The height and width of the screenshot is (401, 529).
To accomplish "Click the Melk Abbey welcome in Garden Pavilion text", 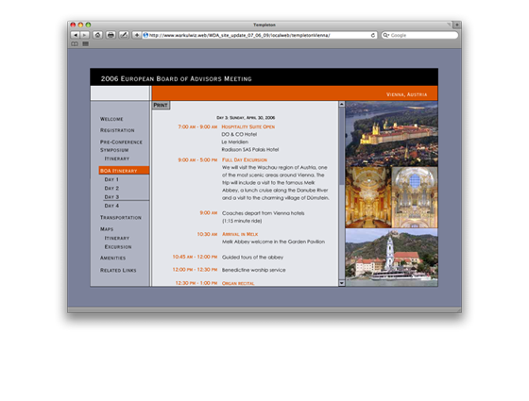I will tap(273, 242).
